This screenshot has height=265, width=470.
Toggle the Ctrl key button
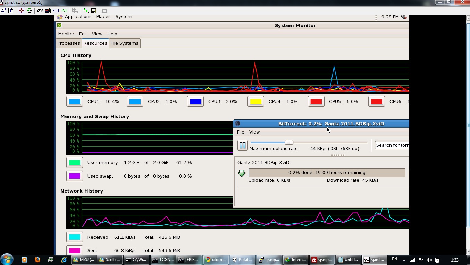(x=56, y=11)
